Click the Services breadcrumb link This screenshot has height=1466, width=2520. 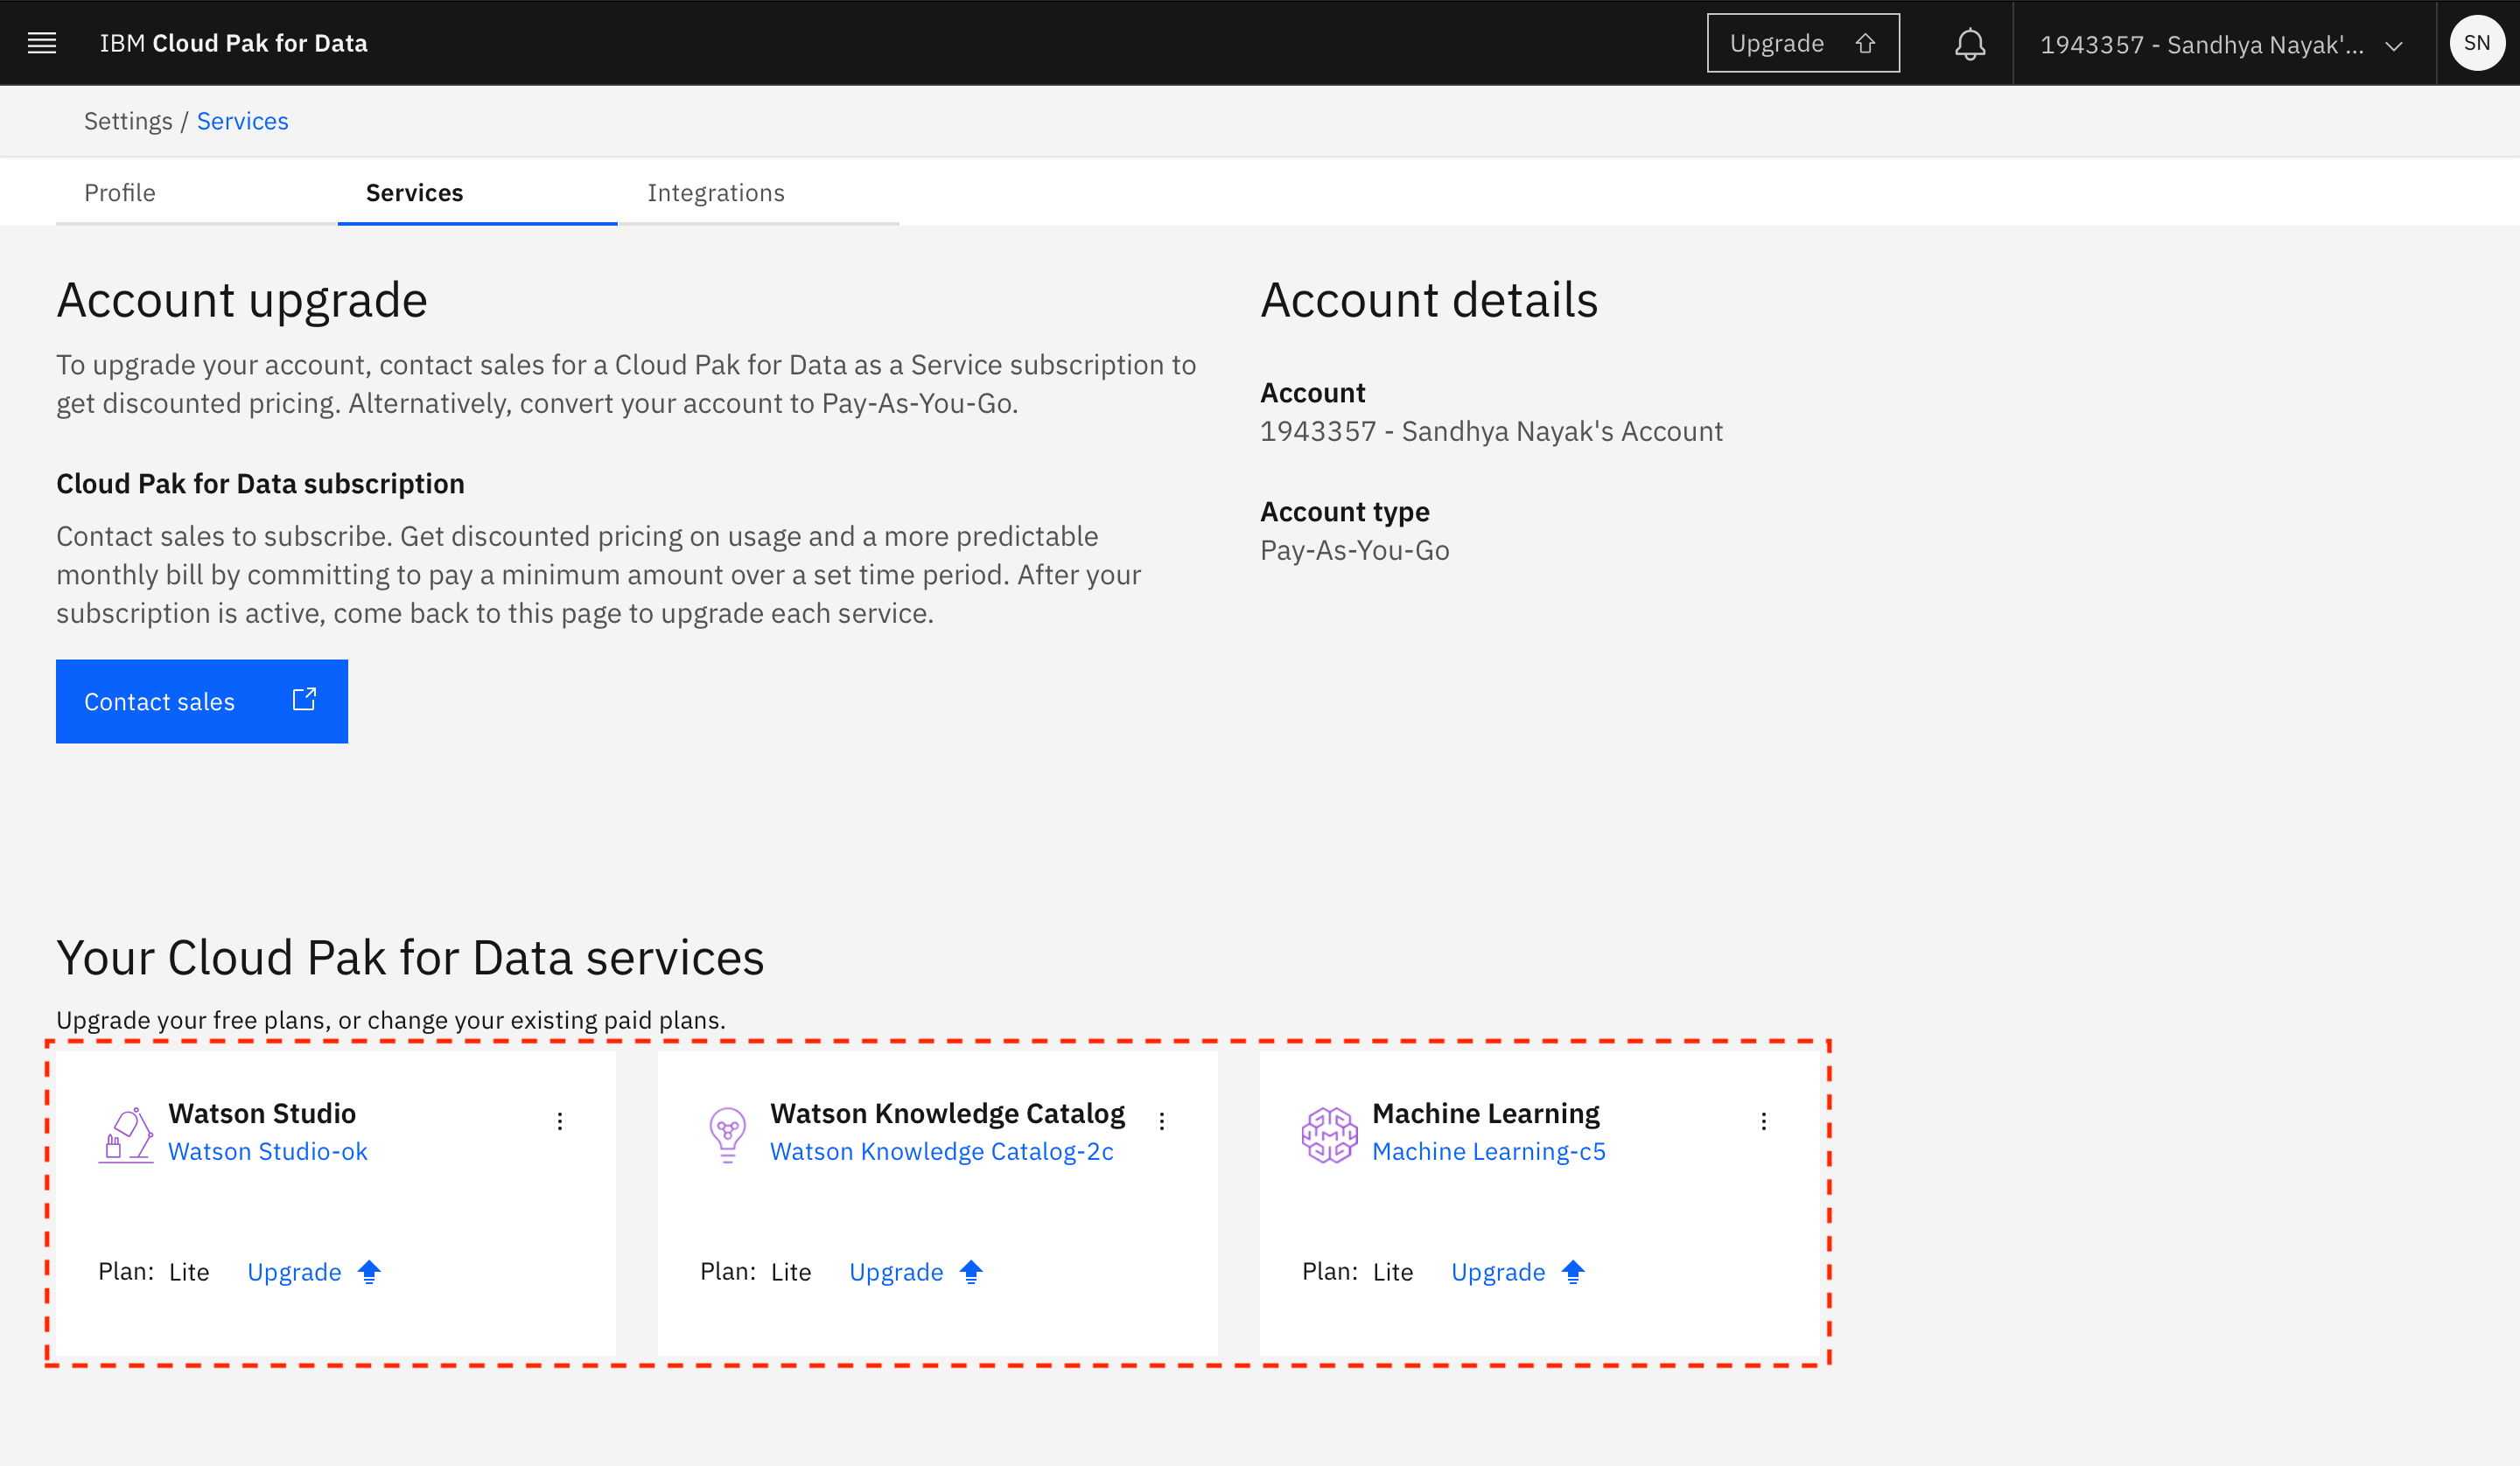[x=242, y=121]
